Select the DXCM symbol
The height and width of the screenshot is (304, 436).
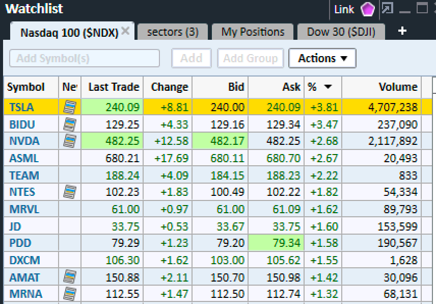(x=24, y=260)
